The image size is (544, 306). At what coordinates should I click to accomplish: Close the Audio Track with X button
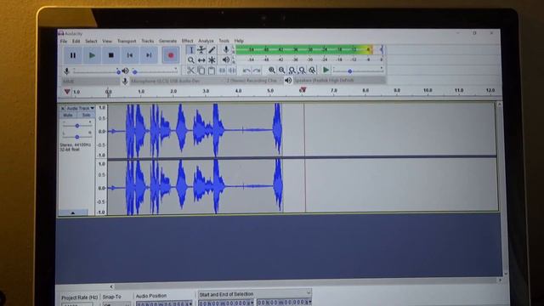click(63, 109)
